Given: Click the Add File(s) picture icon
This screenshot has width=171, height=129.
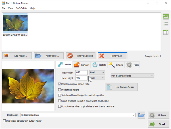Looking at the screenshot, I should 6,55.
